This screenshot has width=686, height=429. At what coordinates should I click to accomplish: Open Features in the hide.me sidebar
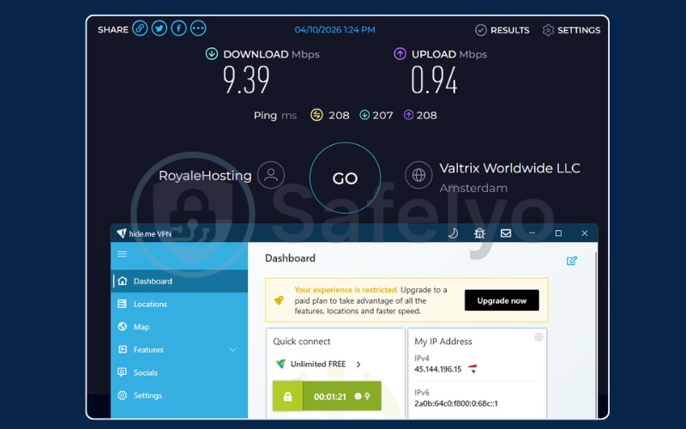pyautogui.click(x=179, y=349)
